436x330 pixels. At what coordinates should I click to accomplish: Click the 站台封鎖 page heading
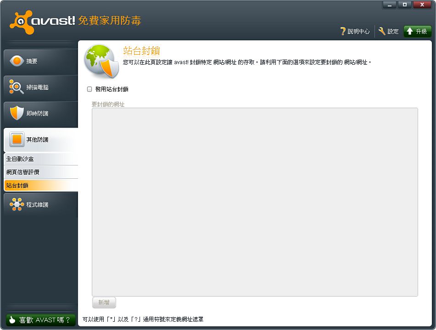141,51
